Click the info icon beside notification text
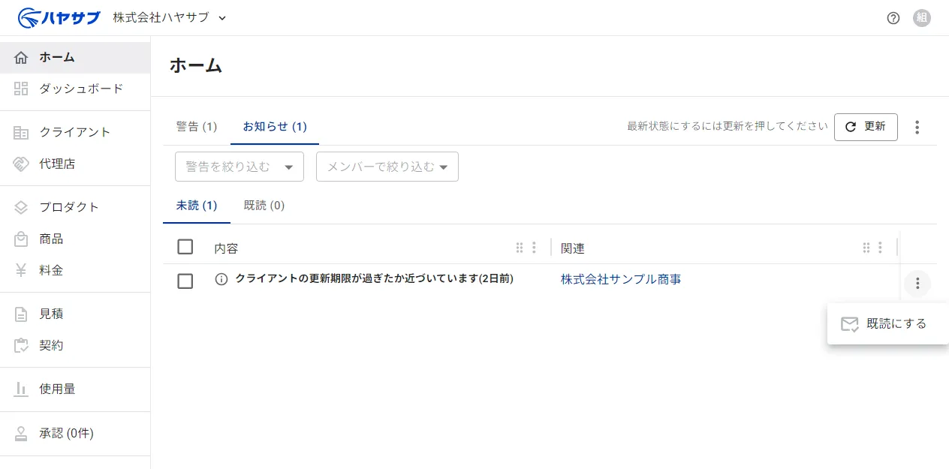The image size is (949, 469). pos(221,279)
